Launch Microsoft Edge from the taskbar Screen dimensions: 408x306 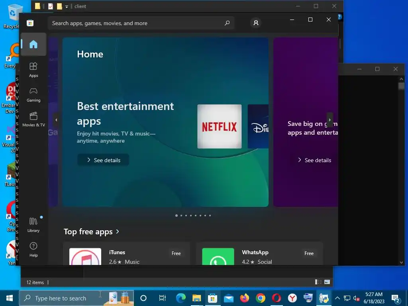point(180,298)
